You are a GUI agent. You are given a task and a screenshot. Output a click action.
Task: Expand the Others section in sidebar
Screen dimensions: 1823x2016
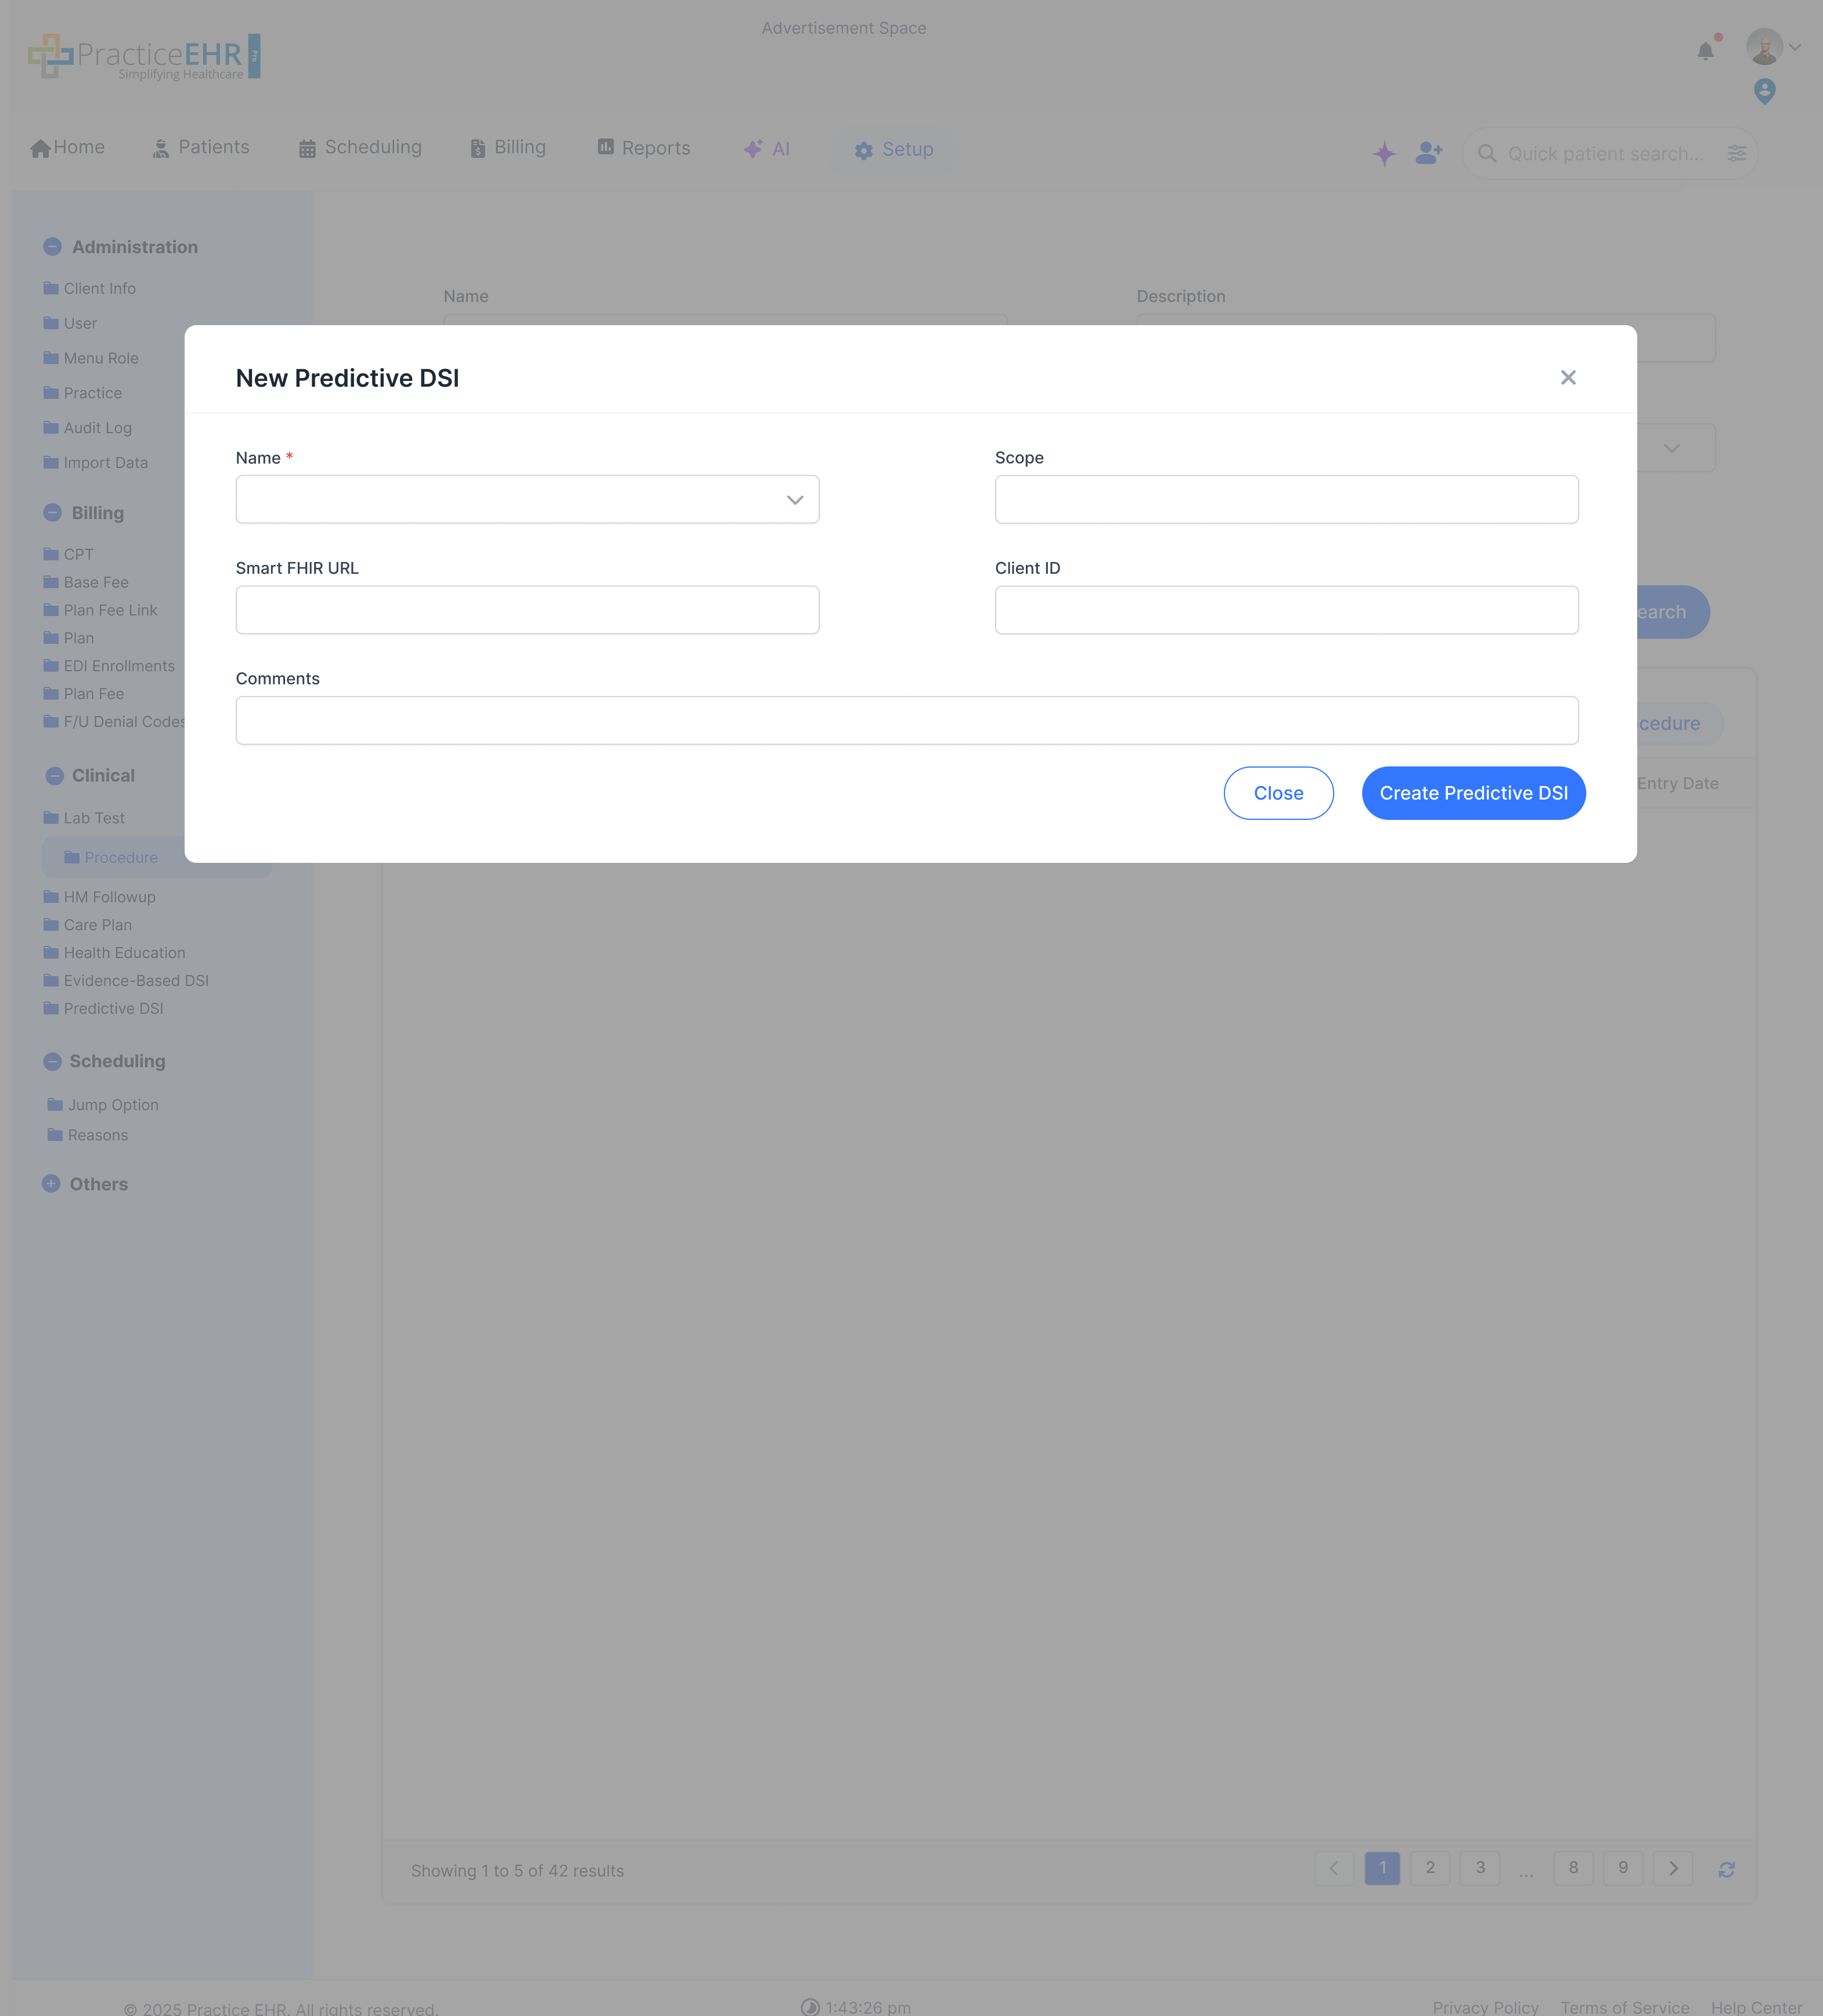(52, 1184)
